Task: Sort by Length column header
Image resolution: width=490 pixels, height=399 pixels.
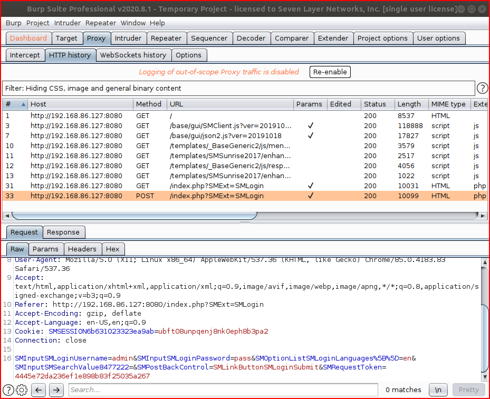Action: click(x=411, y=104)
